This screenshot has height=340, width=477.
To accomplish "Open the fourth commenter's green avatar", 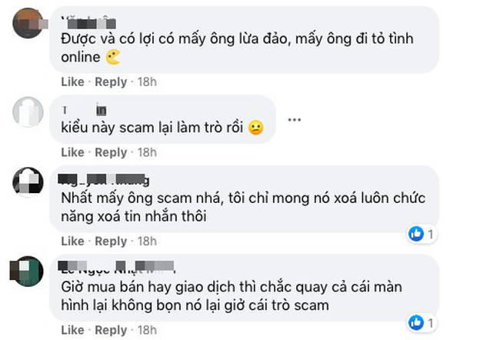I will [x=28, y=272].
